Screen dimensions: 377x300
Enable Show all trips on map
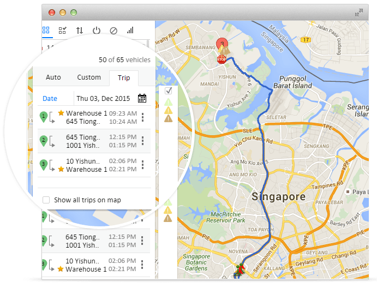tap(46, 200)
